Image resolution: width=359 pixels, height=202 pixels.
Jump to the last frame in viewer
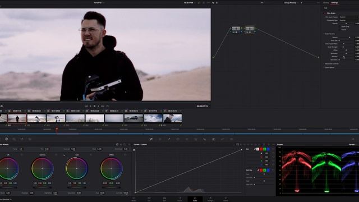tap(103, 106)
